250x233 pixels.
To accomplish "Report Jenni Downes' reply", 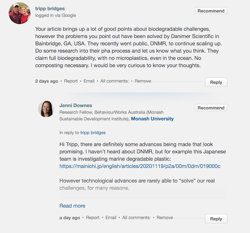I will pyautogui.click(x=93, y=218).
